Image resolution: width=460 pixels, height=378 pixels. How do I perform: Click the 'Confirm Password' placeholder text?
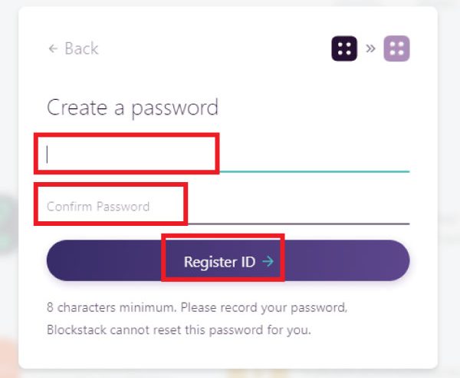click(x=98, y=207)
